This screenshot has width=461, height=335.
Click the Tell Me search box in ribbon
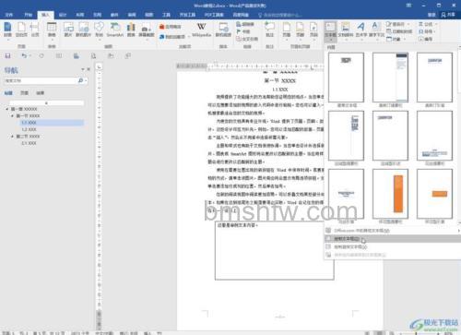(x=279, y=15)
